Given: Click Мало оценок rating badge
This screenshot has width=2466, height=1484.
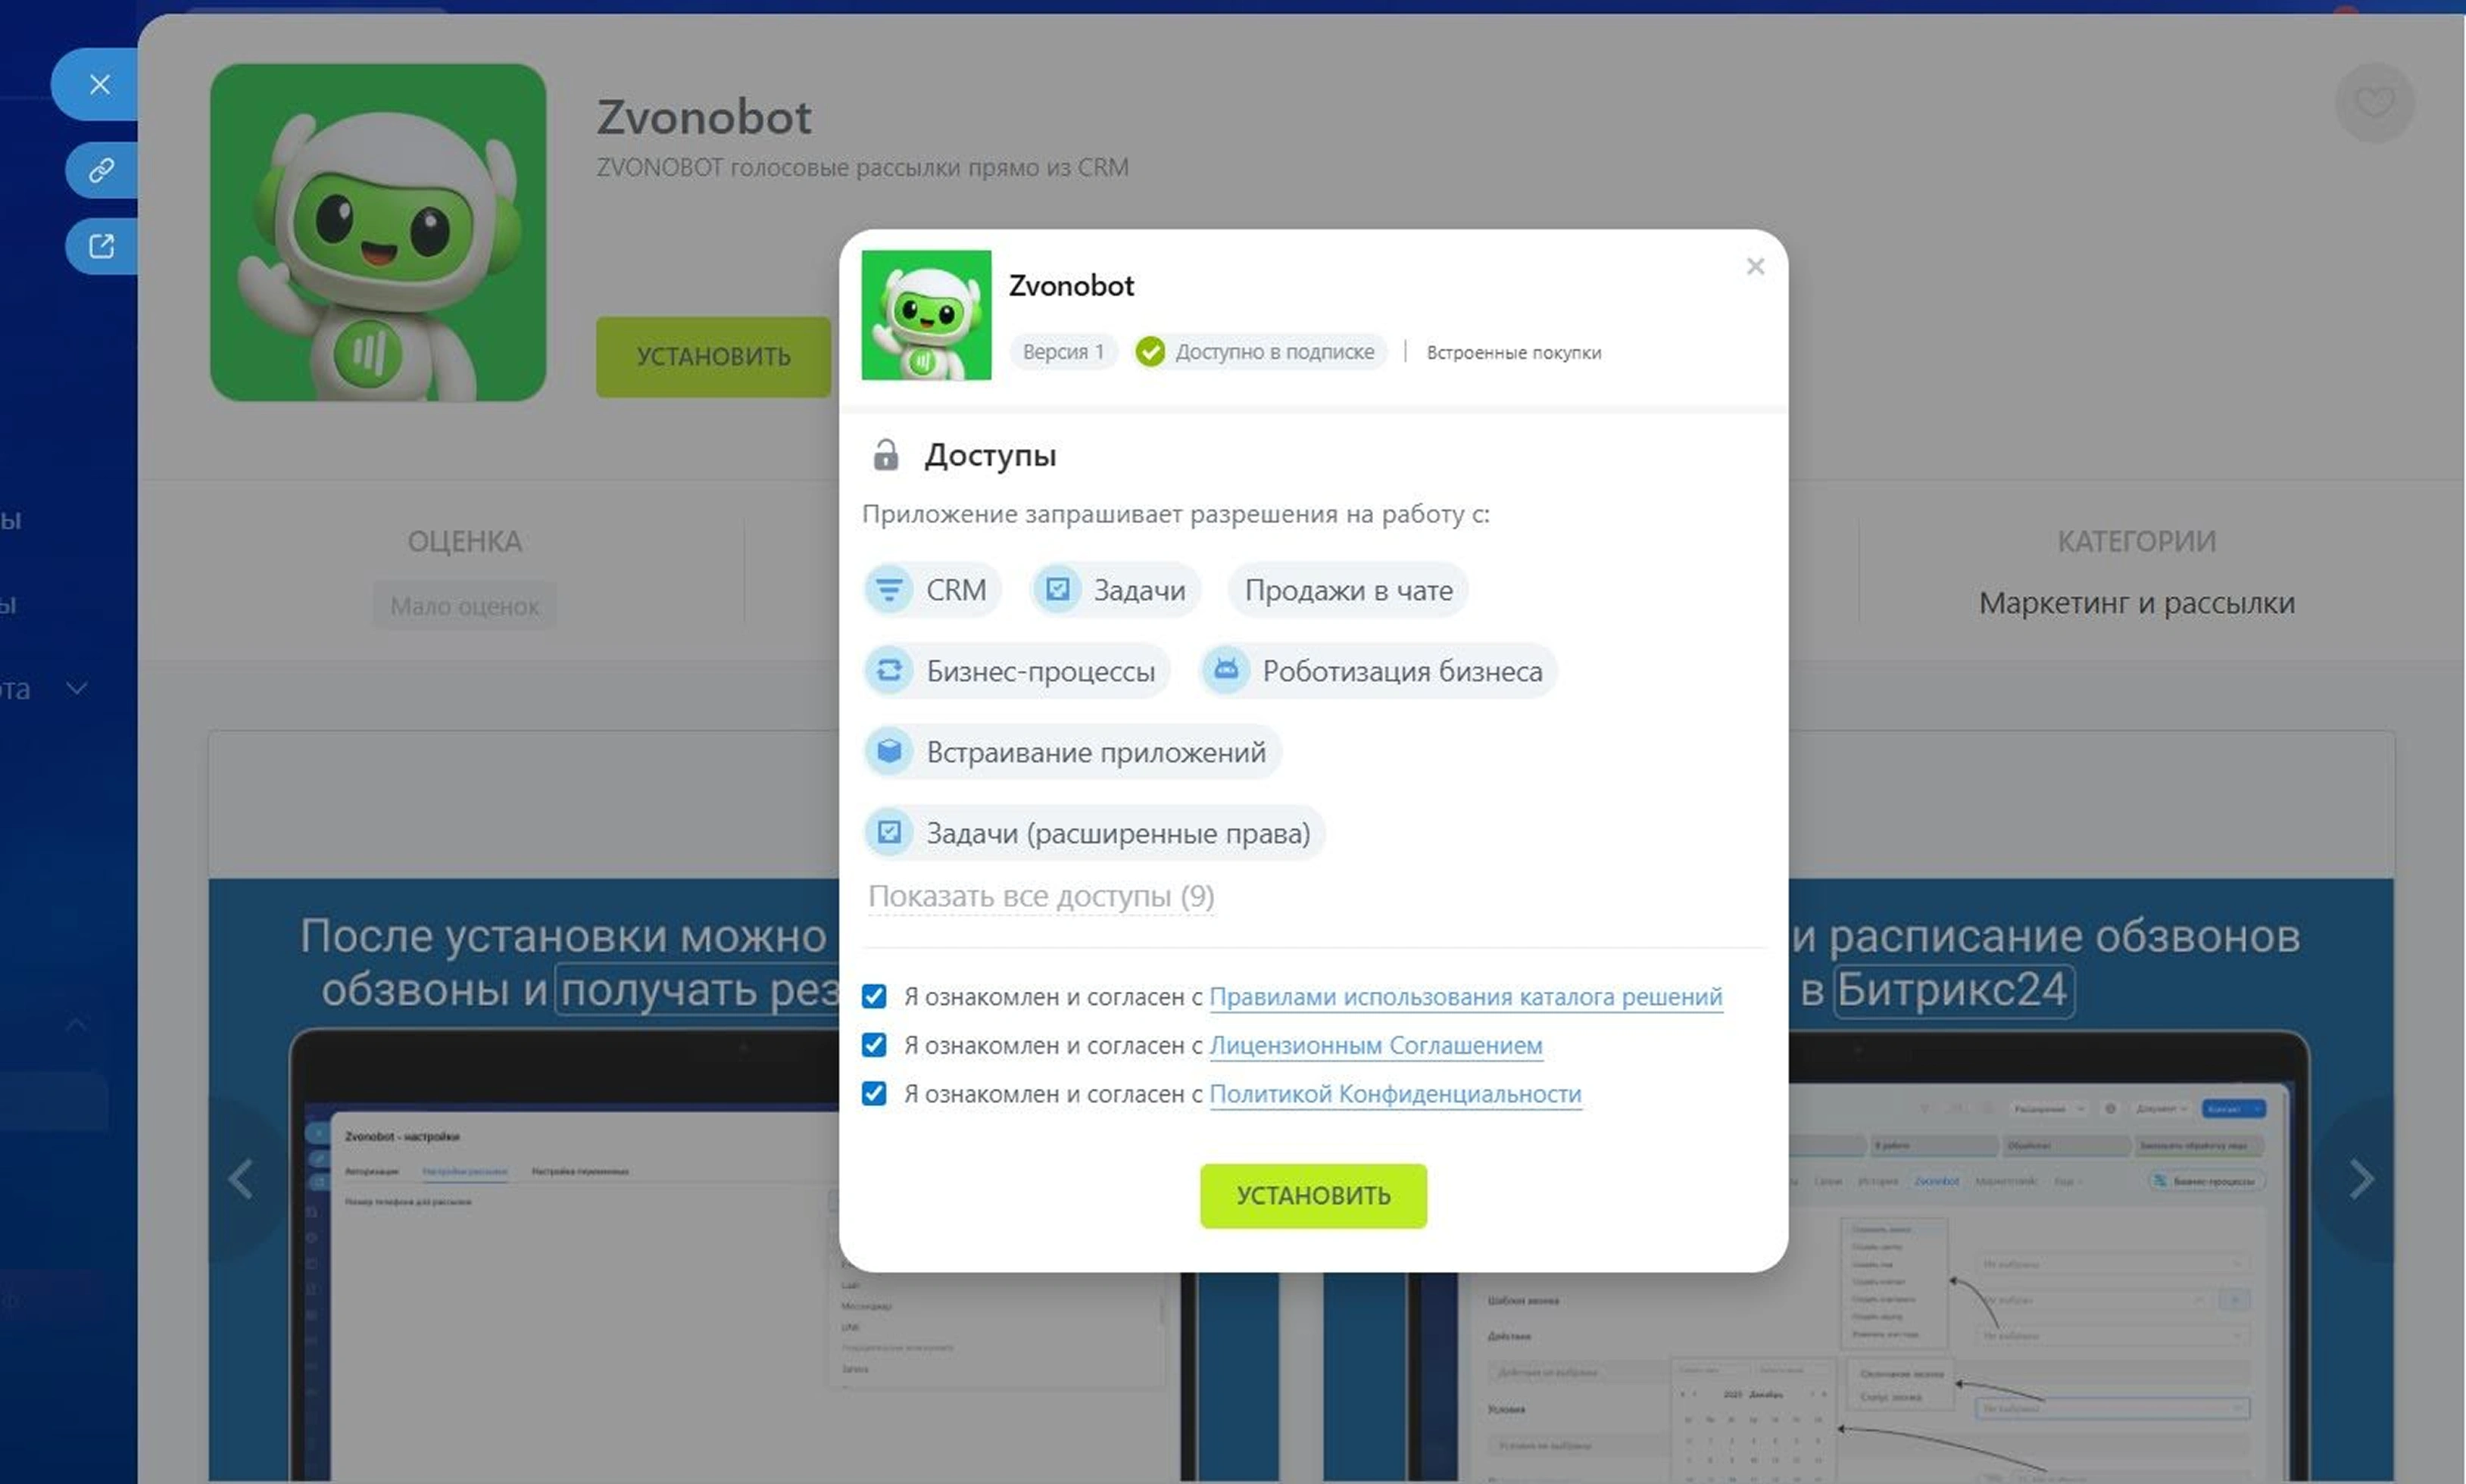Looking at the screenshot, I should point(465,606).
